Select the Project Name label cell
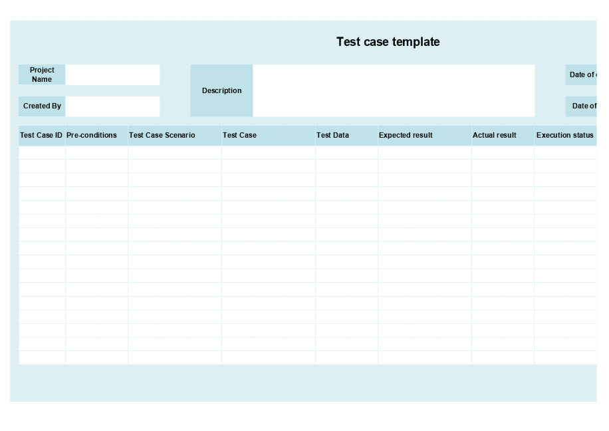The image size is (609, 431). (41, 74)
